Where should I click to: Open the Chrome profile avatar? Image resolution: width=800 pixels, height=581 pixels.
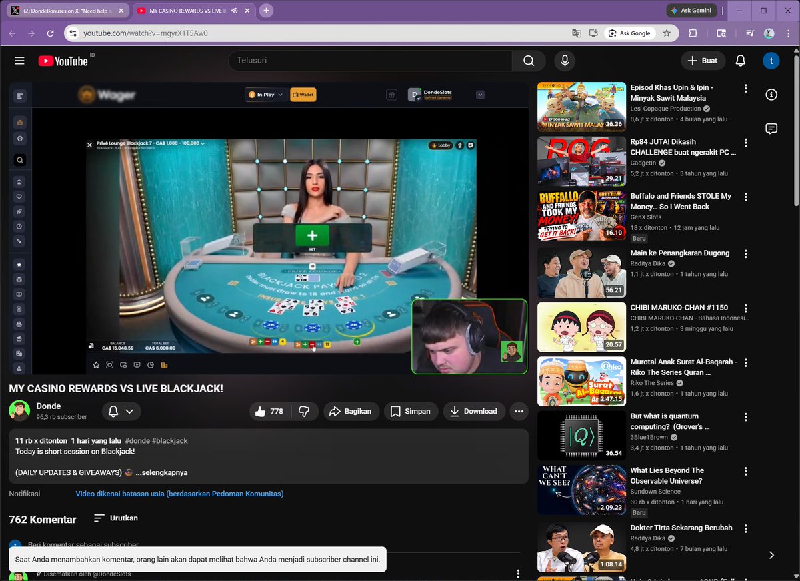tap(769, 33)
